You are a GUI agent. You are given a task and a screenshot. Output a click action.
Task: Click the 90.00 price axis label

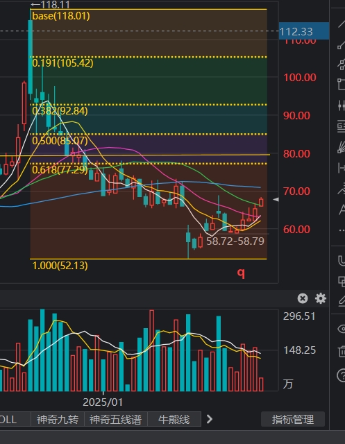297,116
